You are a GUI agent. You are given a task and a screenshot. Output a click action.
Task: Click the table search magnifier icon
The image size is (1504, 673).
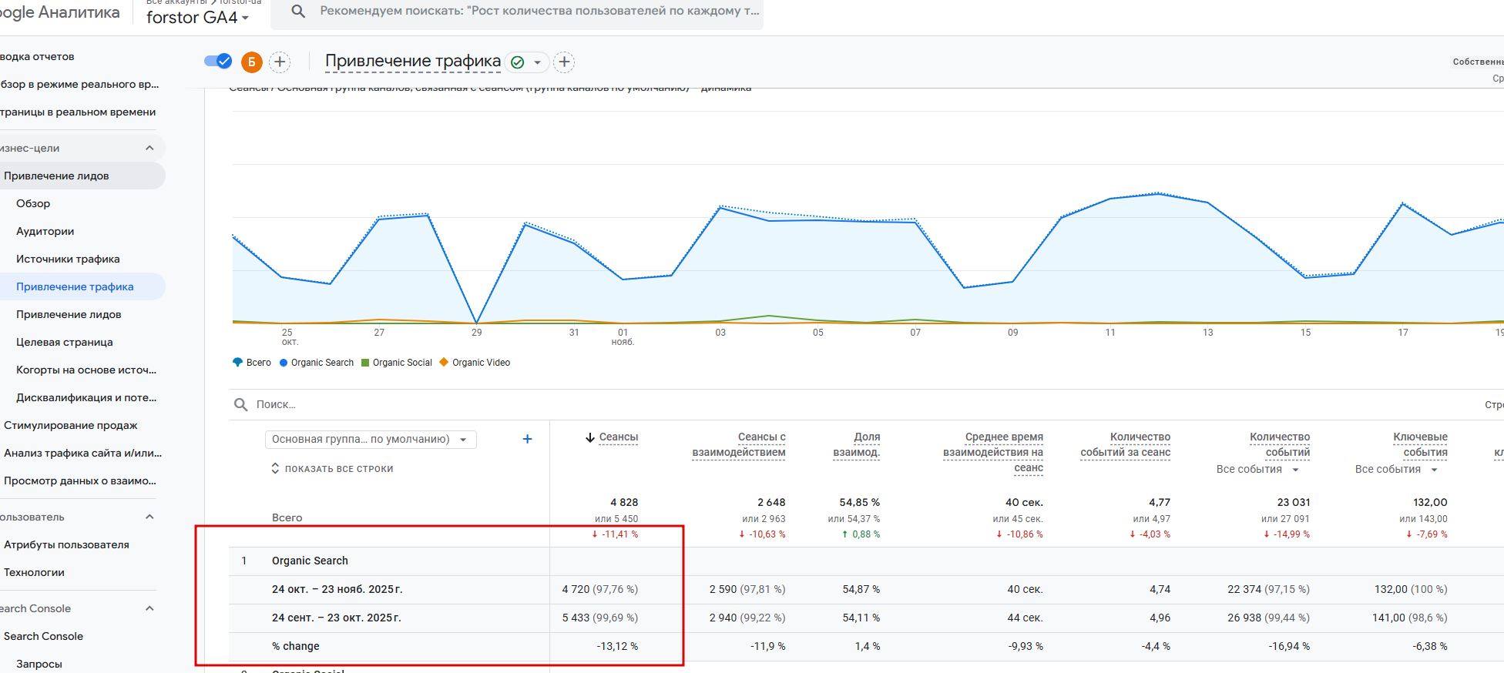coord(241,404)
